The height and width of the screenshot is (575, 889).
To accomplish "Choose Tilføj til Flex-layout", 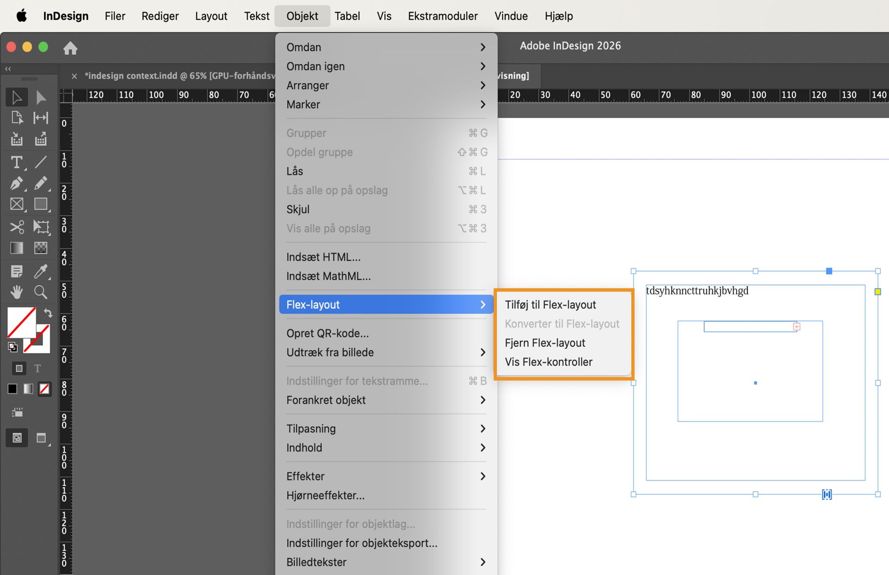I will (550, 304).
